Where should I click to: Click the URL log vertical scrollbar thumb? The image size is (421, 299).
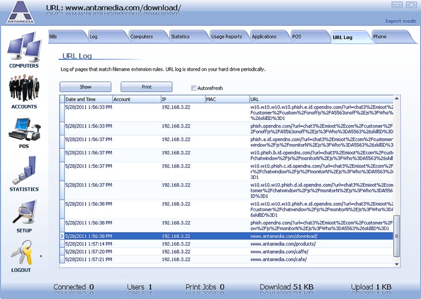coord(396,236)
